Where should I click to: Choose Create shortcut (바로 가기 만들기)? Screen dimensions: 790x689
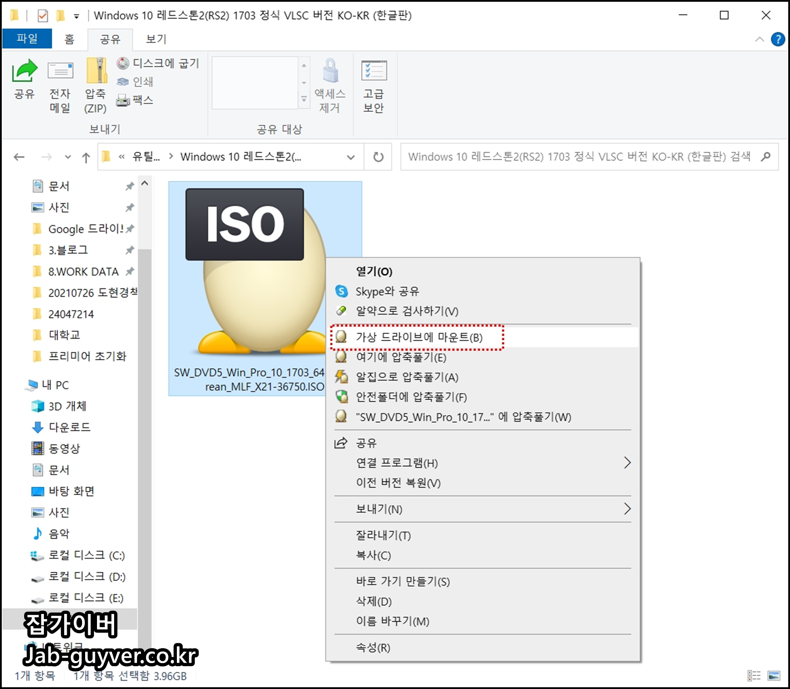[x=482, y=581]
